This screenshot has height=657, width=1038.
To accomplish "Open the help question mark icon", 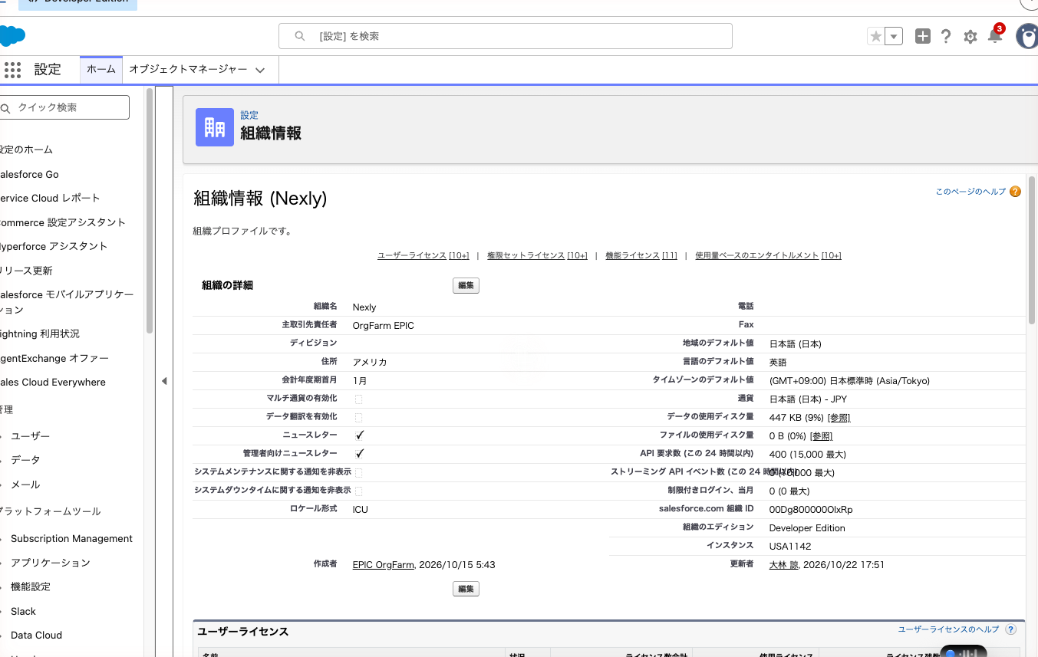I will [946, 36].
